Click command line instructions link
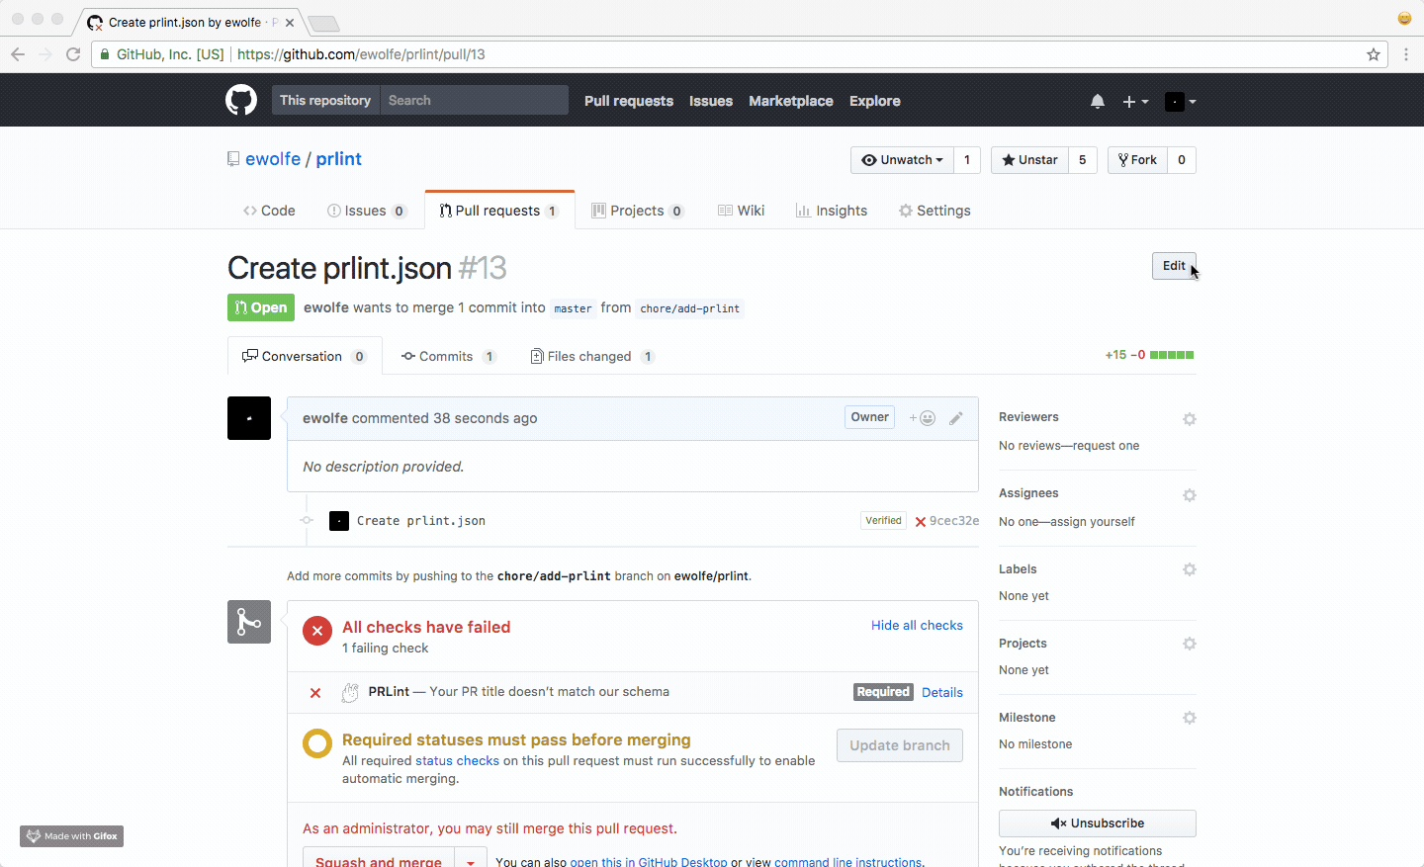This screenshot has width=1424, height=867. (848, 863)
